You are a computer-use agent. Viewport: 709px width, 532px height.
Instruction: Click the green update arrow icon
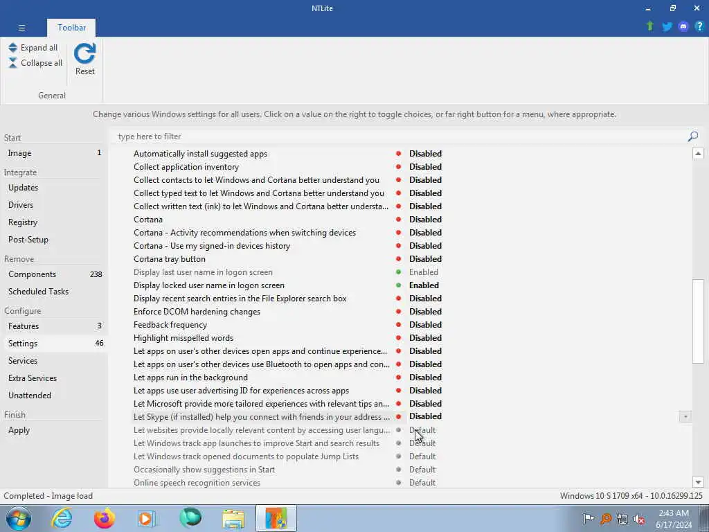pos(650,26)
